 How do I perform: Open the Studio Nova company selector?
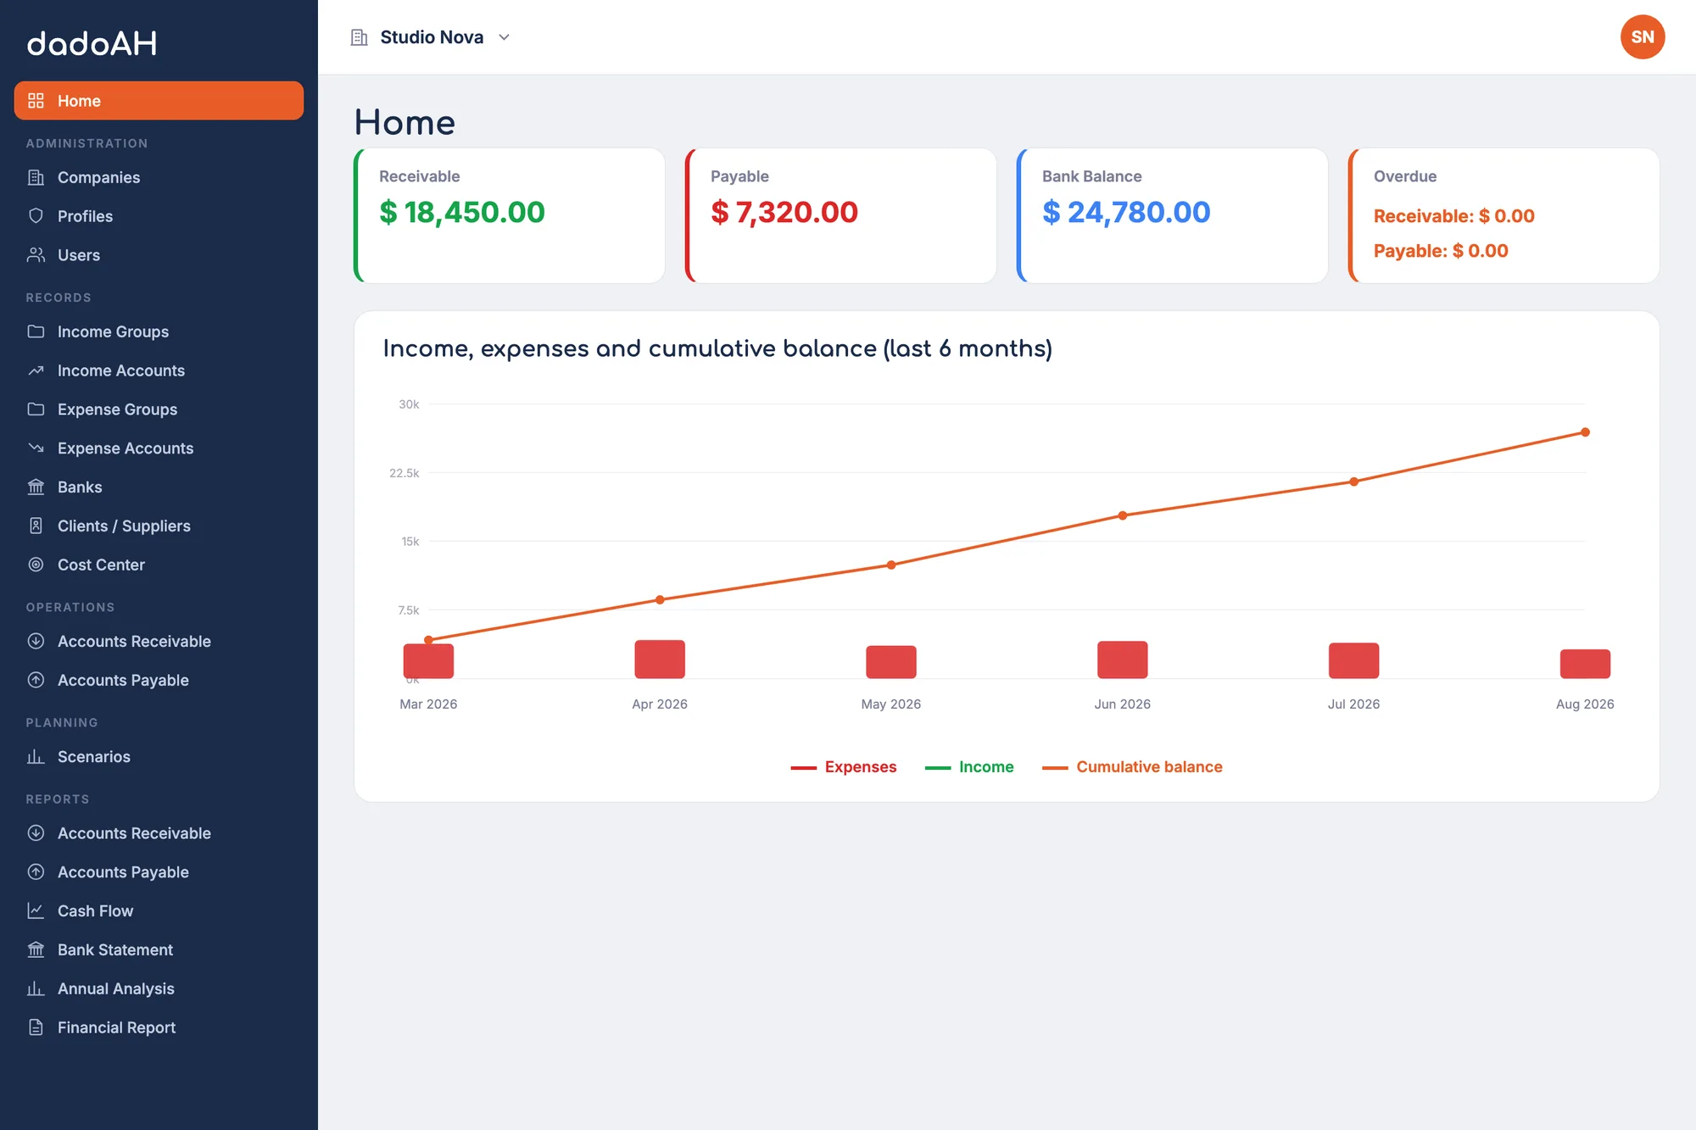point(432,37)
